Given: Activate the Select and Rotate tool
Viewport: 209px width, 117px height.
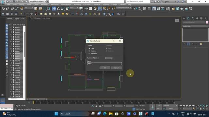Looking at the screenshot, I should tap(58, 9).
